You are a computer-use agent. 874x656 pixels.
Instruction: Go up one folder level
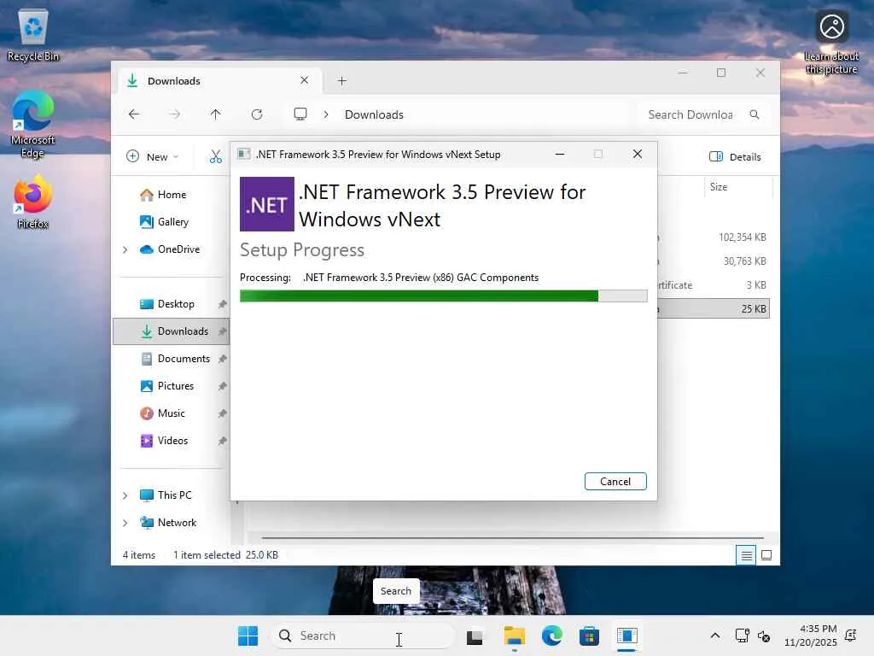pyautogui.click(x=216, y=114)
